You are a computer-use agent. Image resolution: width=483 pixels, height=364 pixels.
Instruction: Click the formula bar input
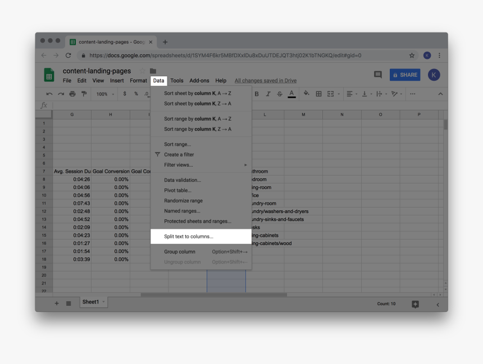[249, 105]
